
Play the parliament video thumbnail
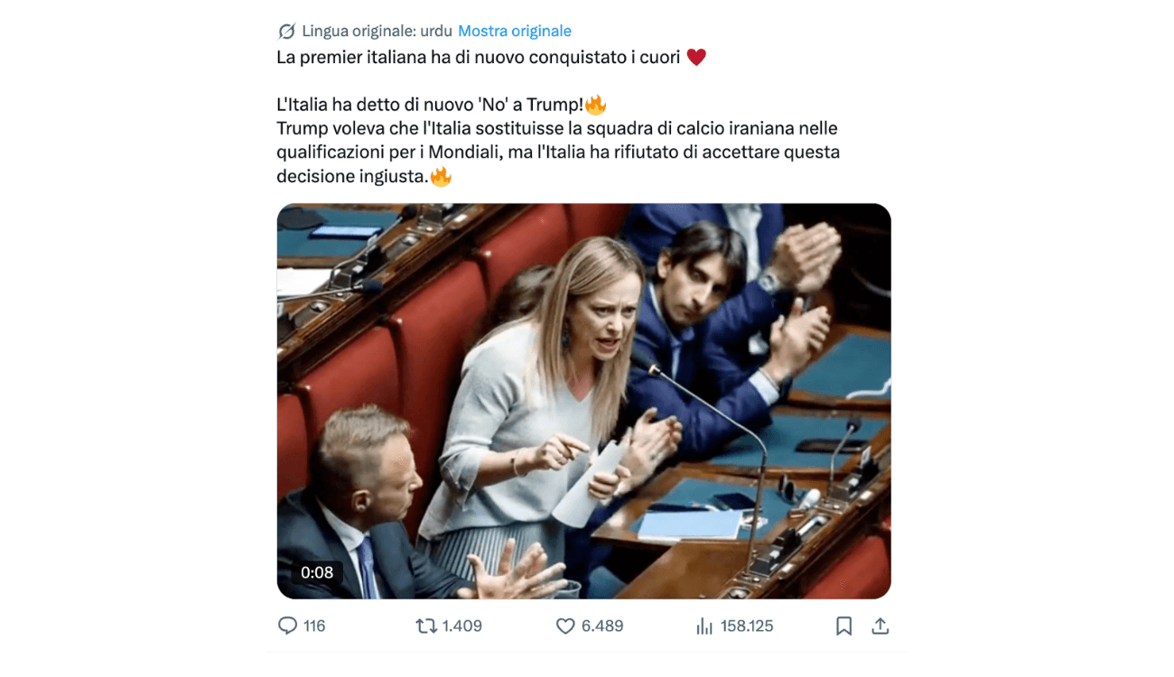(x=583, y=401)
